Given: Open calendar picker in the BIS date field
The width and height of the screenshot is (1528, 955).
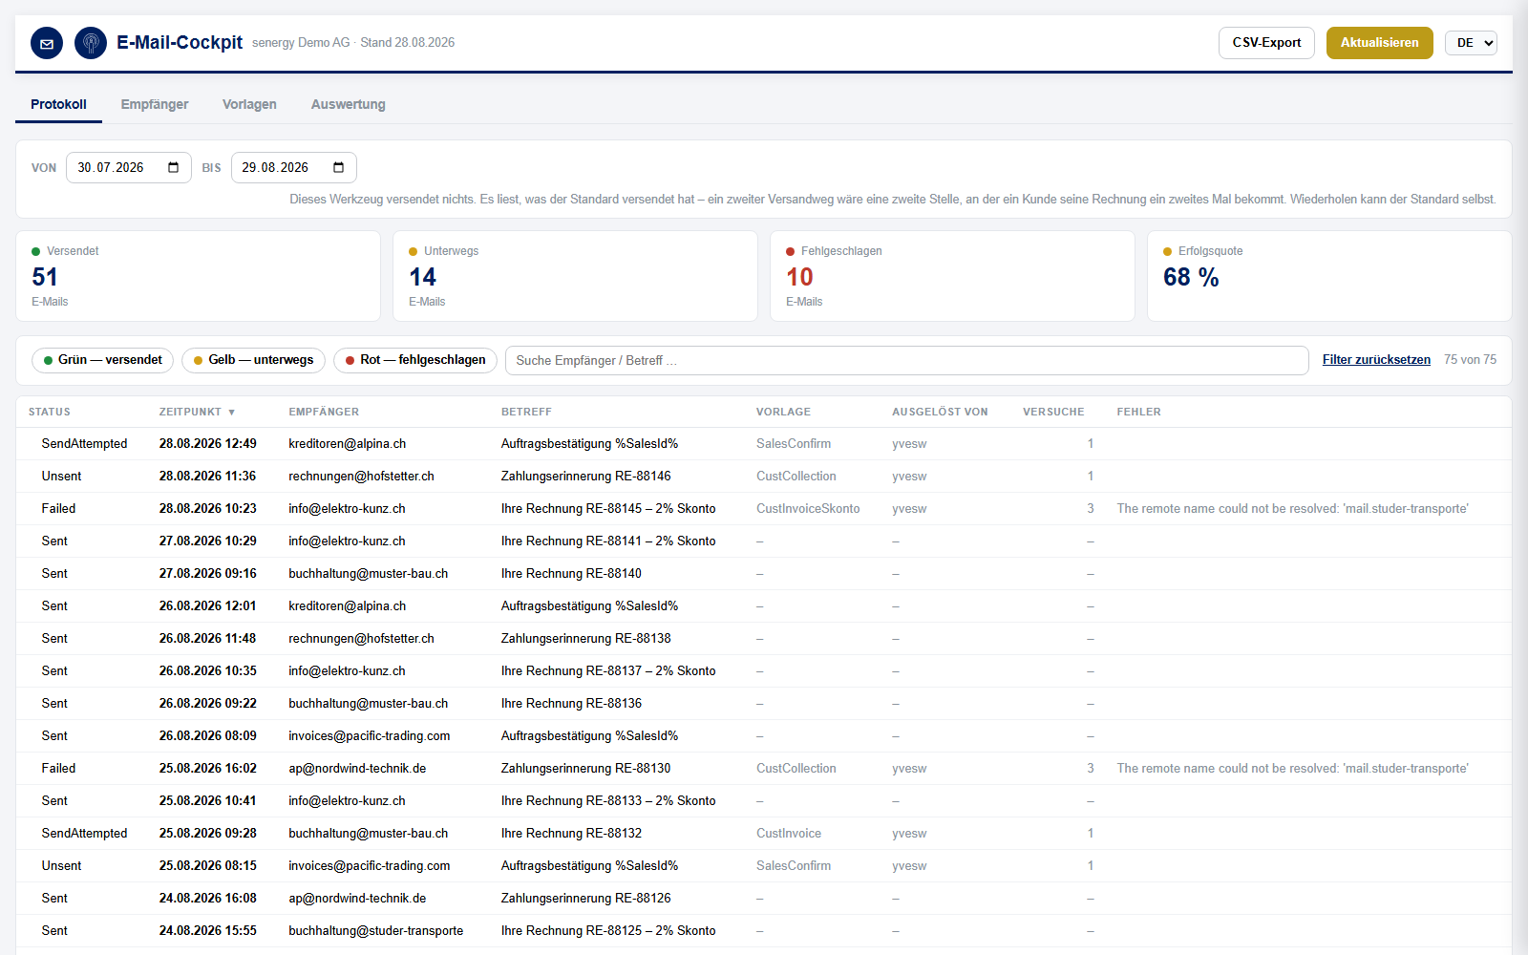Looking at the screenshot, I should [338, 168].
